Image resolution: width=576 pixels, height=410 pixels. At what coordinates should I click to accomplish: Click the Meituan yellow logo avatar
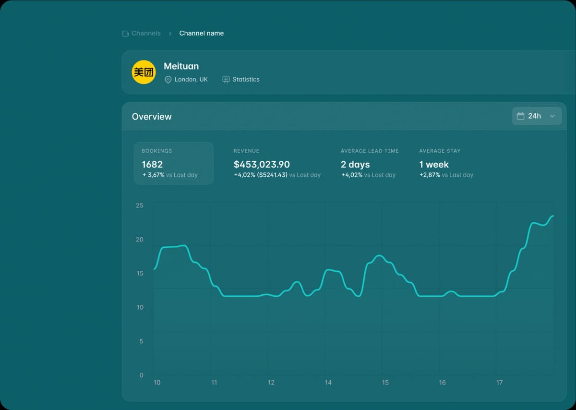pos(144,72)
